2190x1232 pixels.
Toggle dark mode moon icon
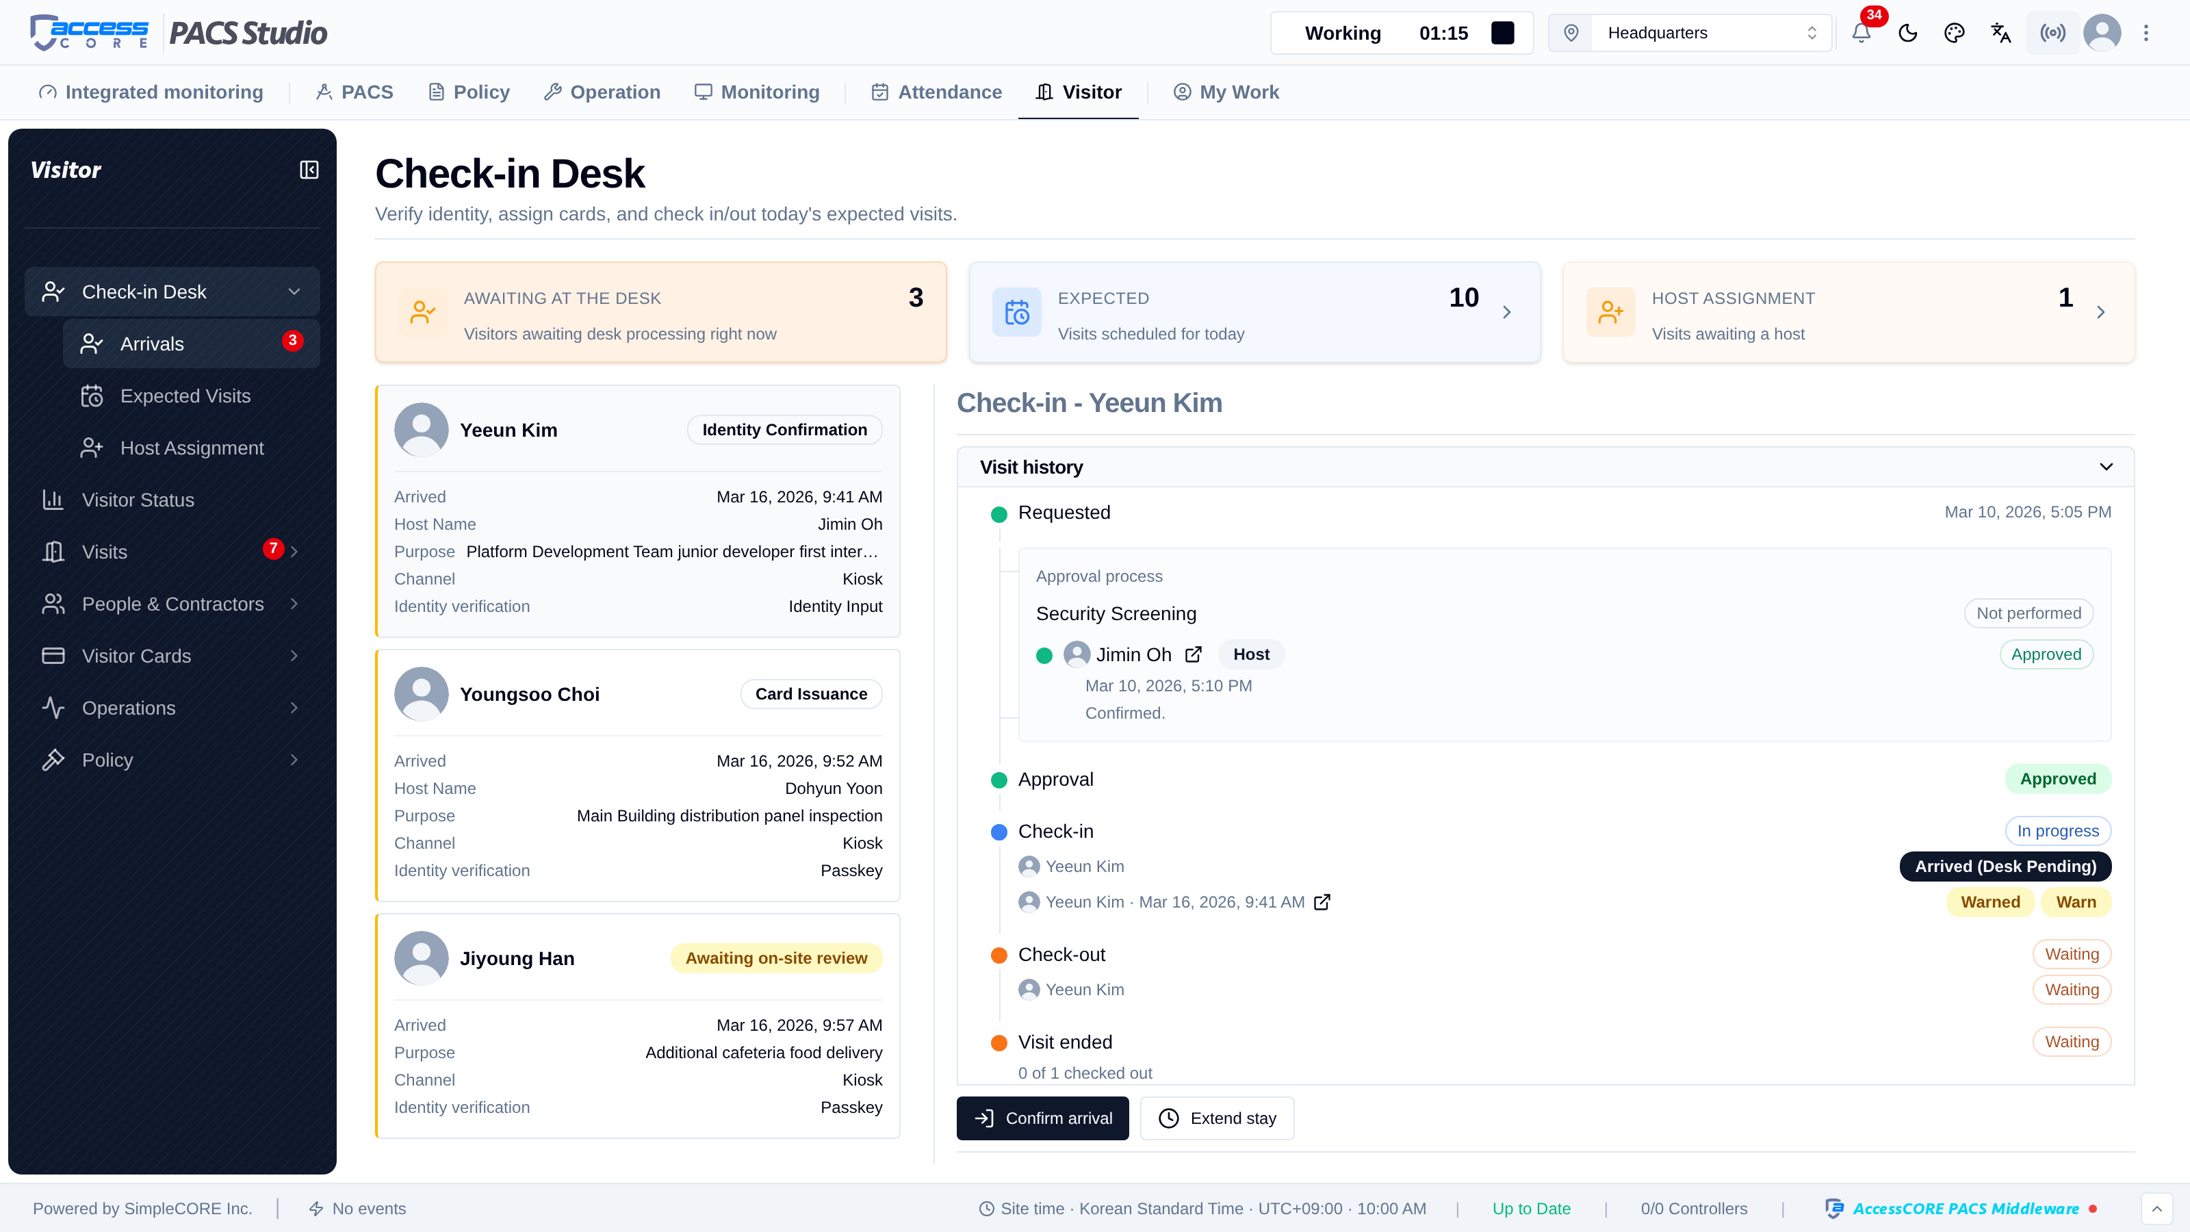(1908, 33)
